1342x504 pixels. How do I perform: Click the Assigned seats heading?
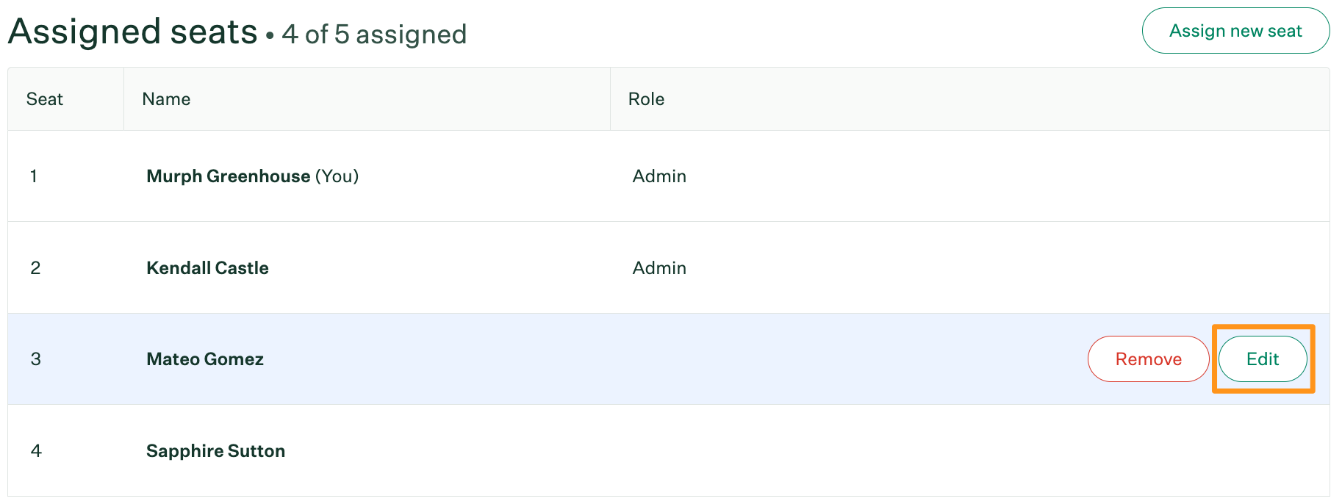(133, 32)
